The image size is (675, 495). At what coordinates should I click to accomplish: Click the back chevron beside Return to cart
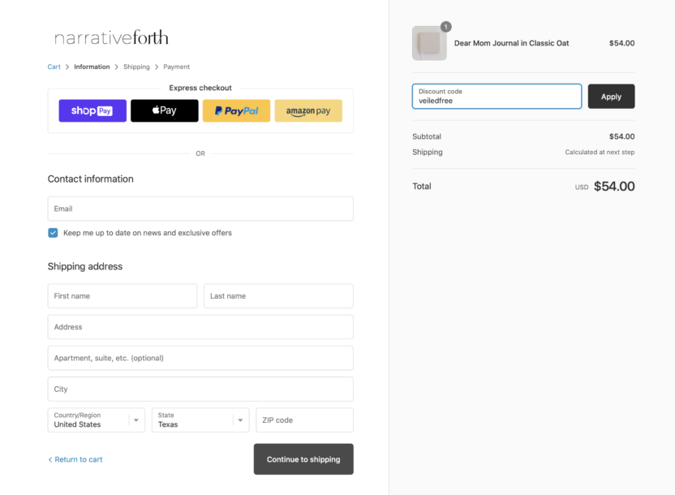pyautogui.click(x=50, y=460)
